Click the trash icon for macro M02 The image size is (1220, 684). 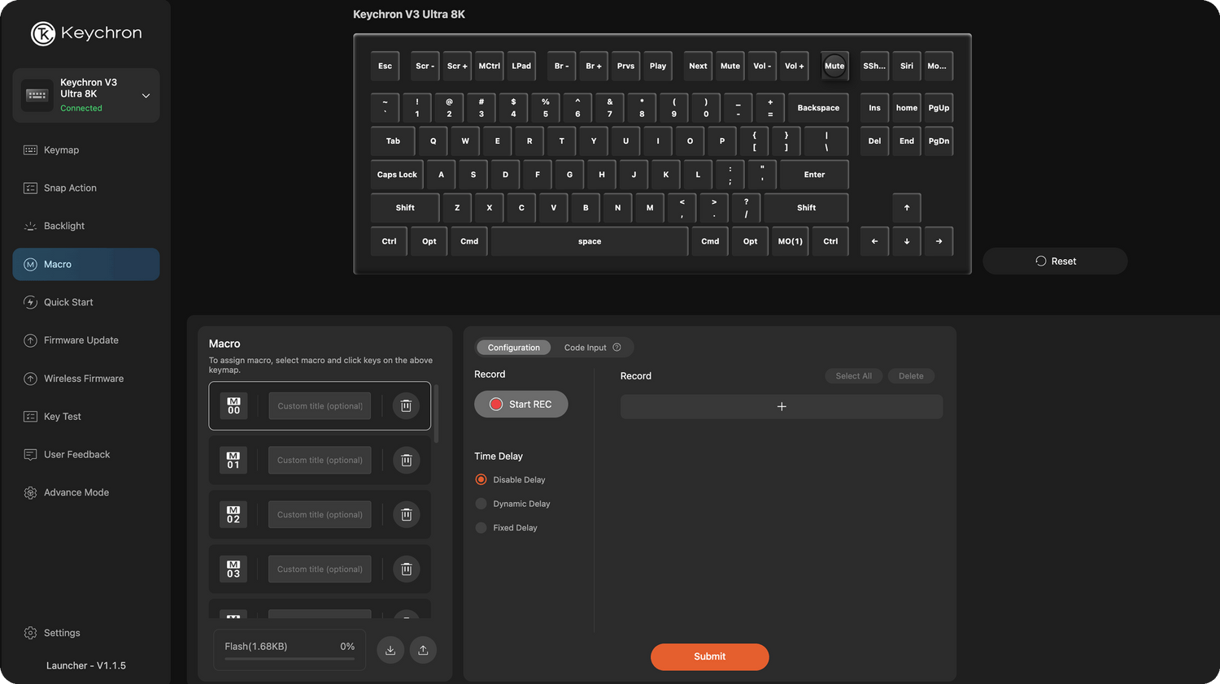(x=406, y=515)
